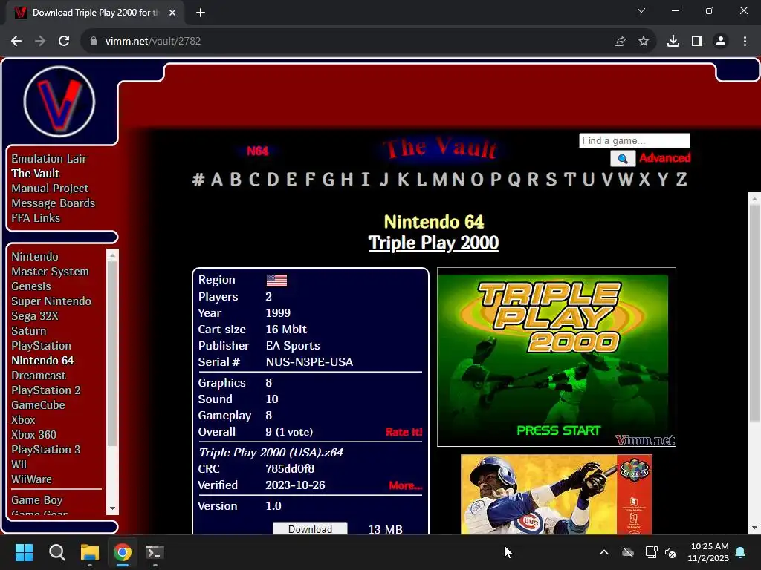Click the N64 label near Vault header
Viewport: 761px width, 570px height.
click(x=257, y=151)
